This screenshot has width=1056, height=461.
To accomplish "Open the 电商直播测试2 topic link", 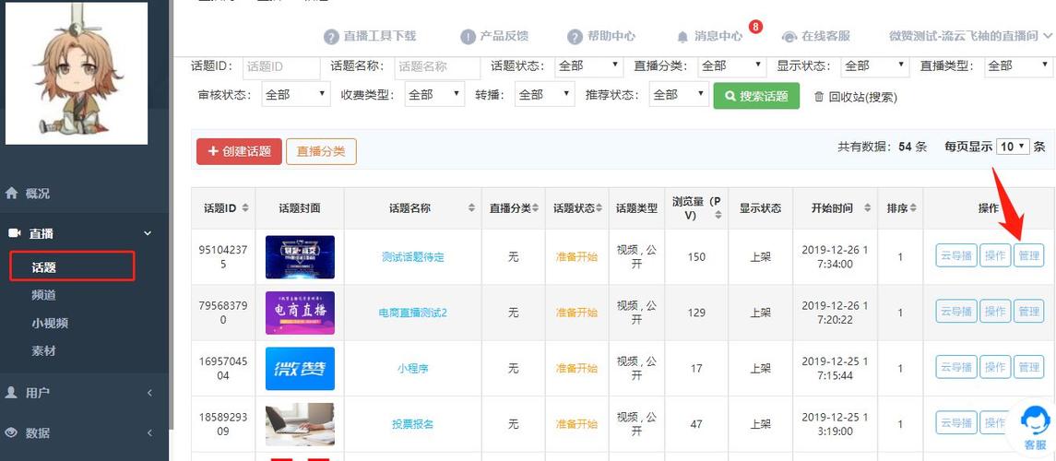I will pos(413,313).
